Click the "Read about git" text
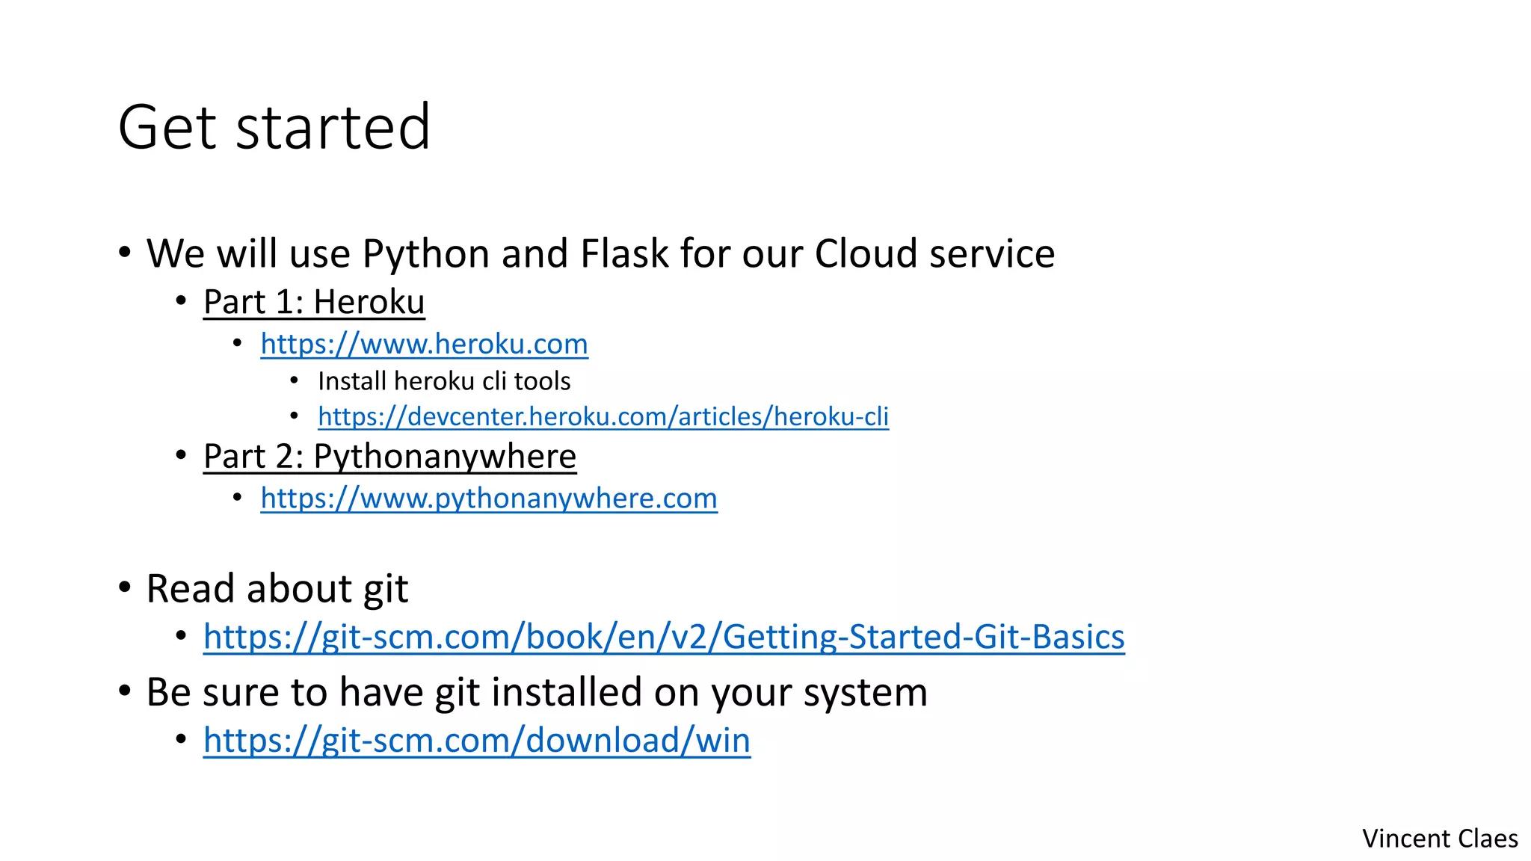 pyautogui.click(x=277, y=589)
